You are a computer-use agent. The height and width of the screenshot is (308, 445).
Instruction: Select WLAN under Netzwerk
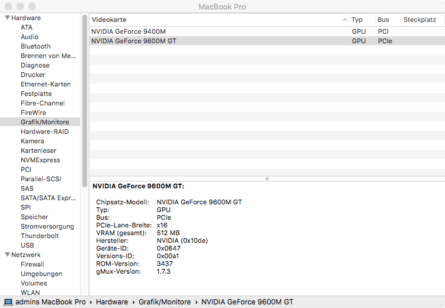coord(30,293)
